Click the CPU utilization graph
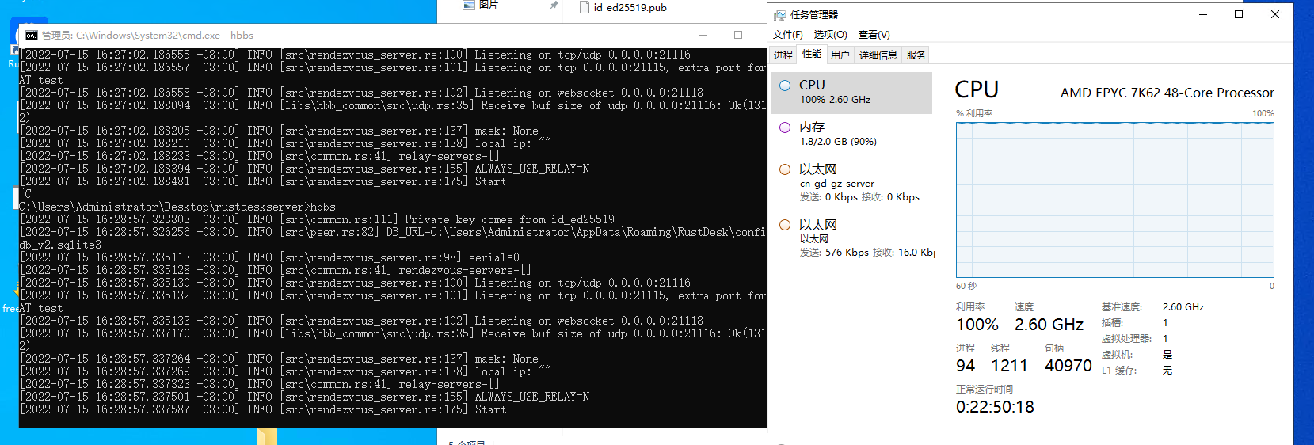The image size is (1314, 445). pos(1115,200)
